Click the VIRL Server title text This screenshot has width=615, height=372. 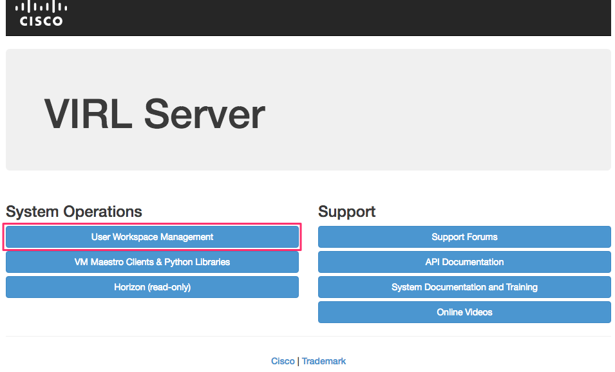155,114
